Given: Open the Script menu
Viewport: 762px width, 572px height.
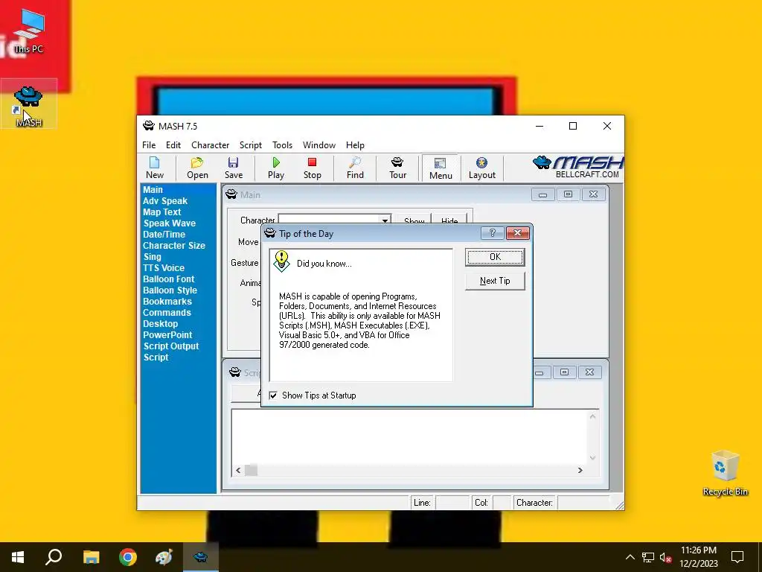Looking at the screenshot, I should click(250, 145).
